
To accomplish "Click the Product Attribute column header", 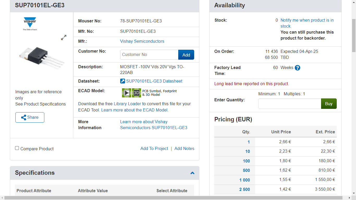I will [34, 191].
